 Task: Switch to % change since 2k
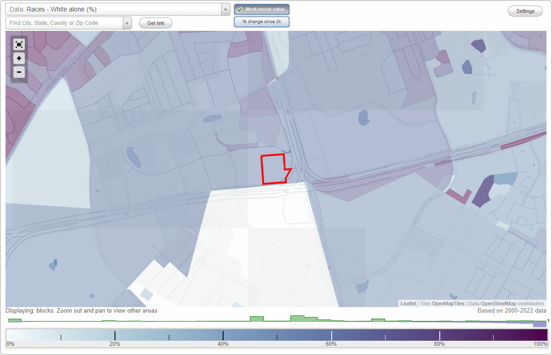click(262, 22)
